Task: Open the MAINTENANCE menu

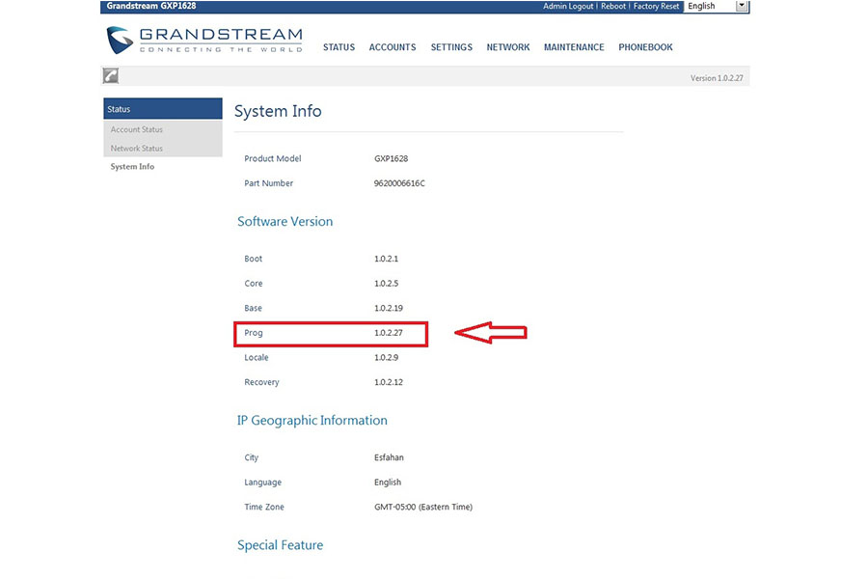Action: pyautogui.click(x=574, y=47)
